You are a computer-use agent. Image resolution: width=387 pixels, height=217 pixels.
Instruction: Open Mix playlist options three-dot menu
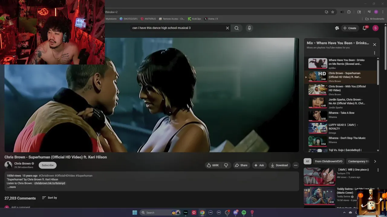374,53
